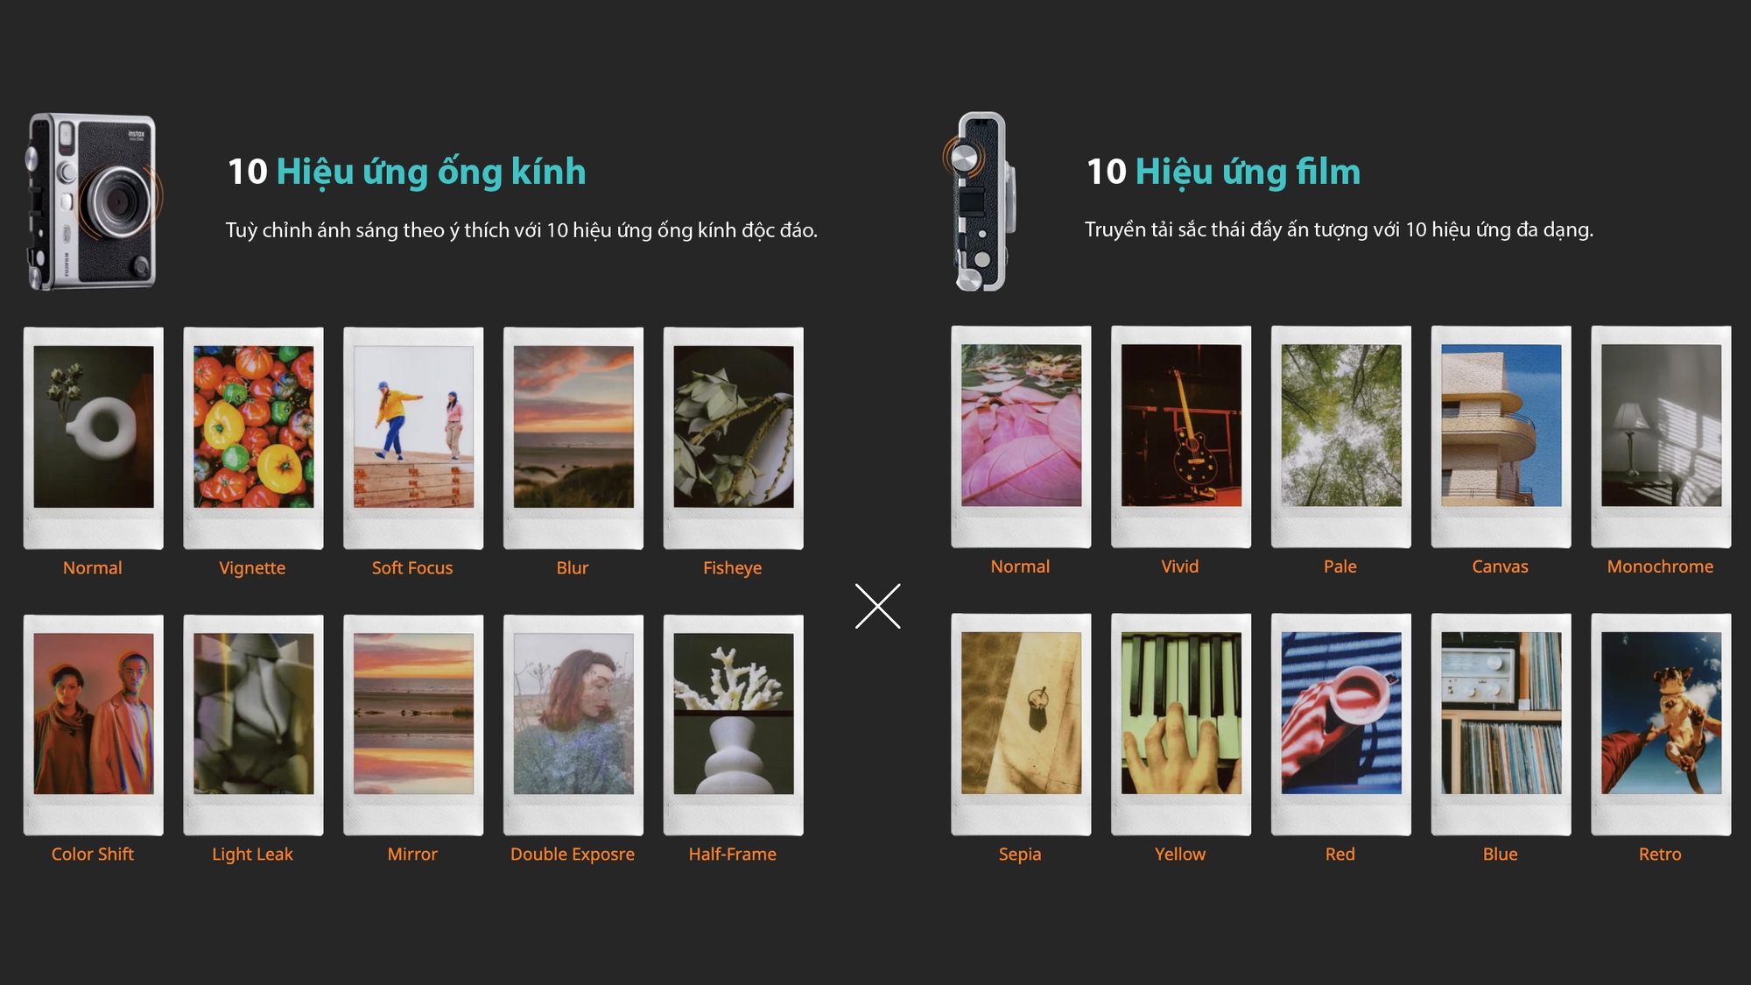The width and height of the screenshot is (1751, 985).
Task: Select the Blue record shelf photo
Action: (x=1501, y=724)
